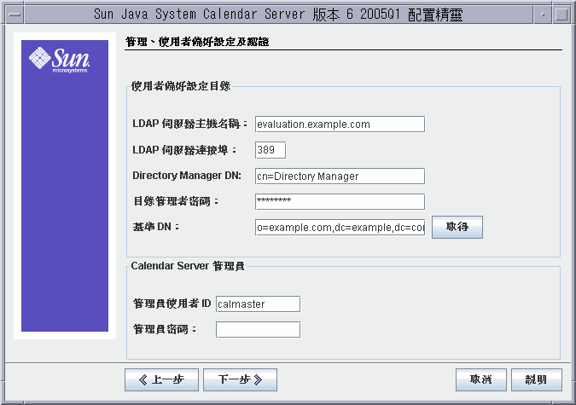Open help with the 說明 button
The image size is (576, 405).
coord(537,379)
